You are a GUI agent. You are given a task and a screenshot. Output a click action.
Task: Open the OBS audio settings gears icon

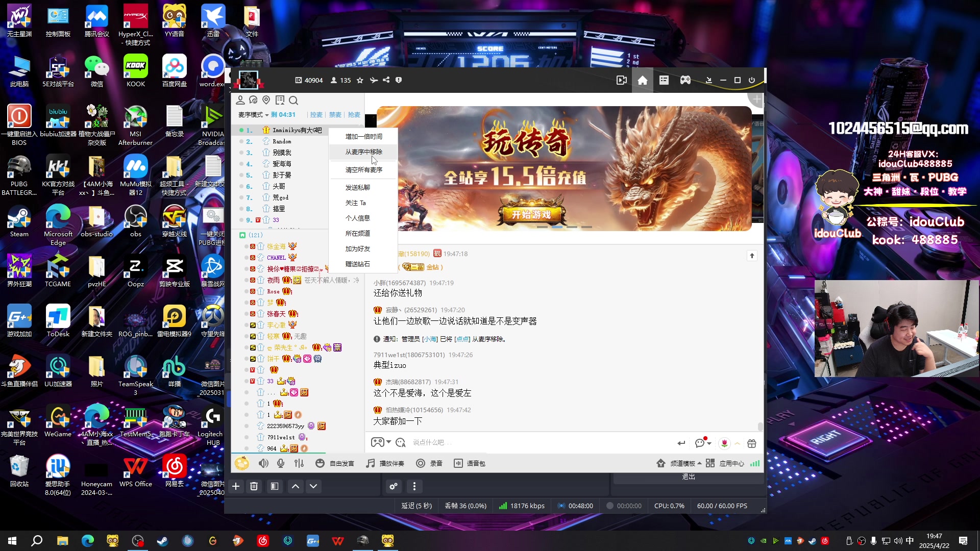(x=394, y=486)
